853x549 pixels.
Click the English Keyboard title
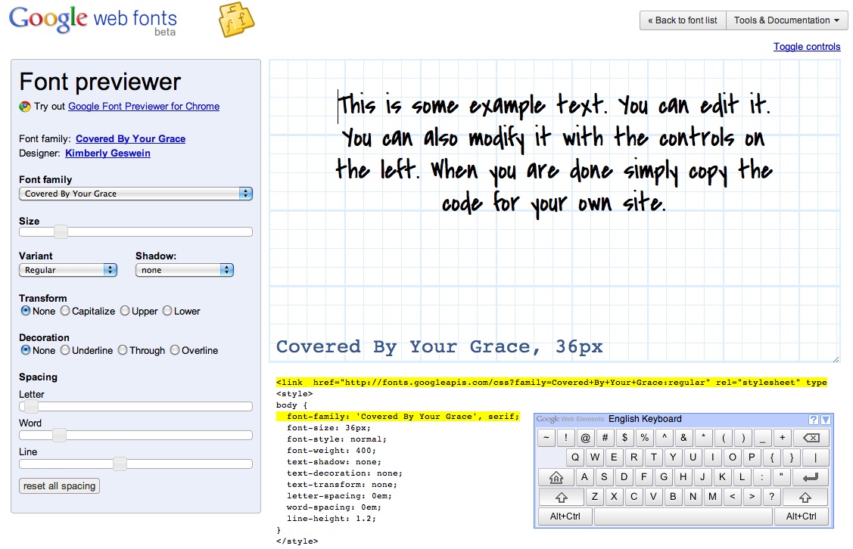click(645, 419)
